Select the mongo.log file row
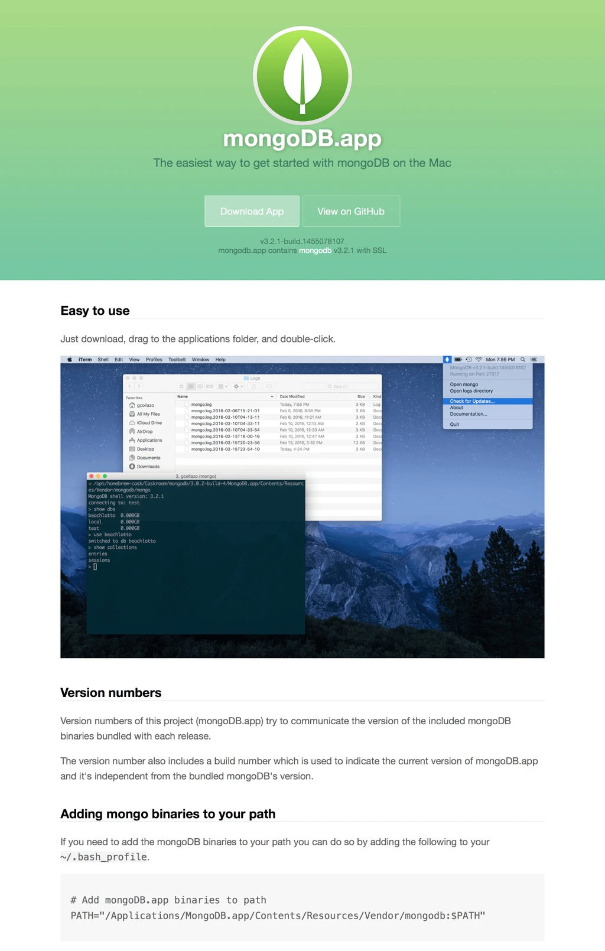This screenshot has width=605, height=951. [x=279, y=405]
